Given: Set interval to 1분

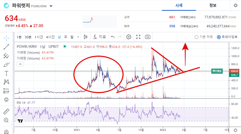Looking at the screenshot, I should point(19,37).
